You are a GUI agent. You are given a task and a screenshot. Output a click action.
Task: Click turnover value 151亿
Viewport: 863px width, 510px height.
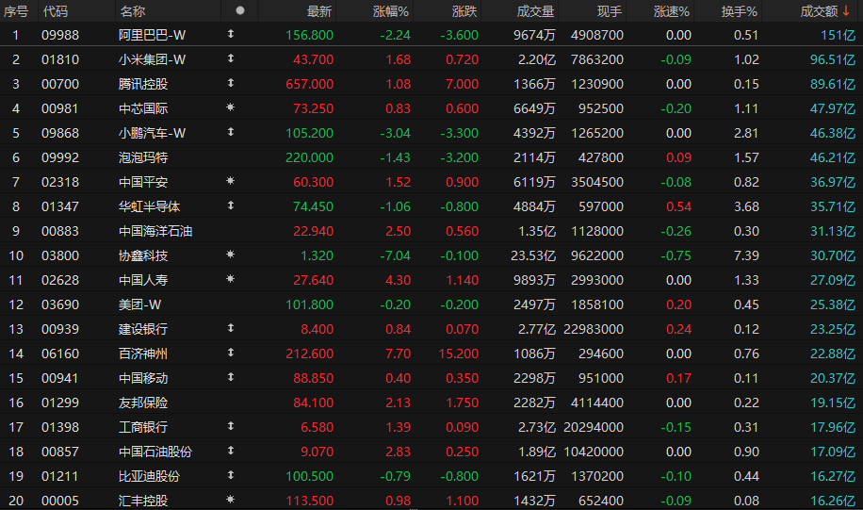click(839, 35)
